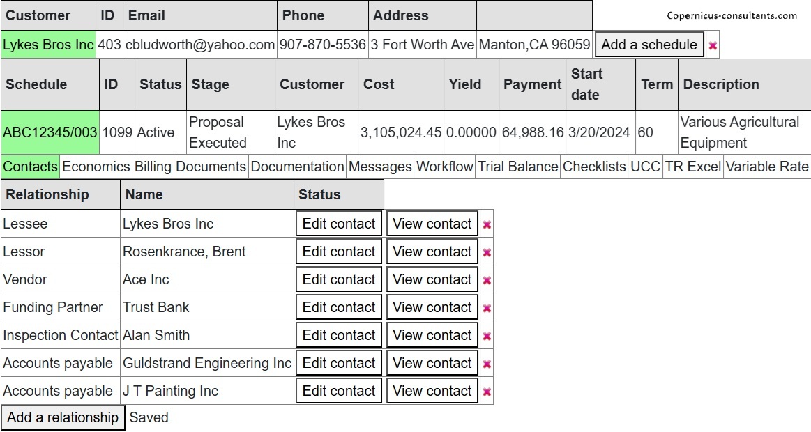View contact for Alan Smith

coord(432,335)
